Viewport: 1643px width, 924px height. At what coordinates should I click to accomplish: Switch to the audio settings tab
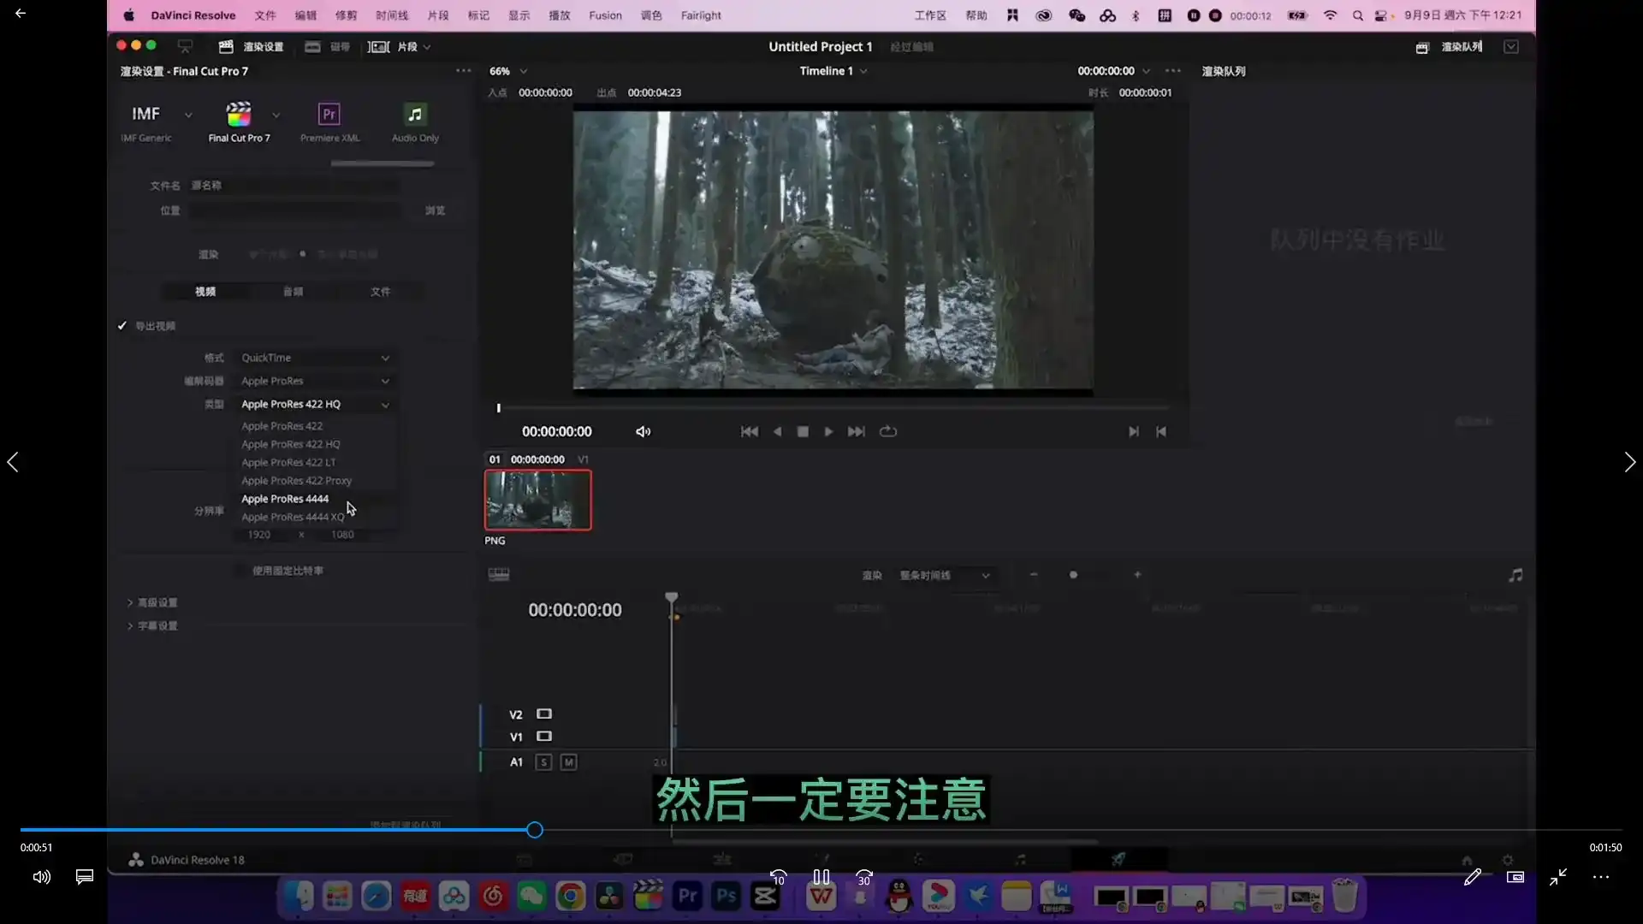pyautogui.click(x=293, y=292)
